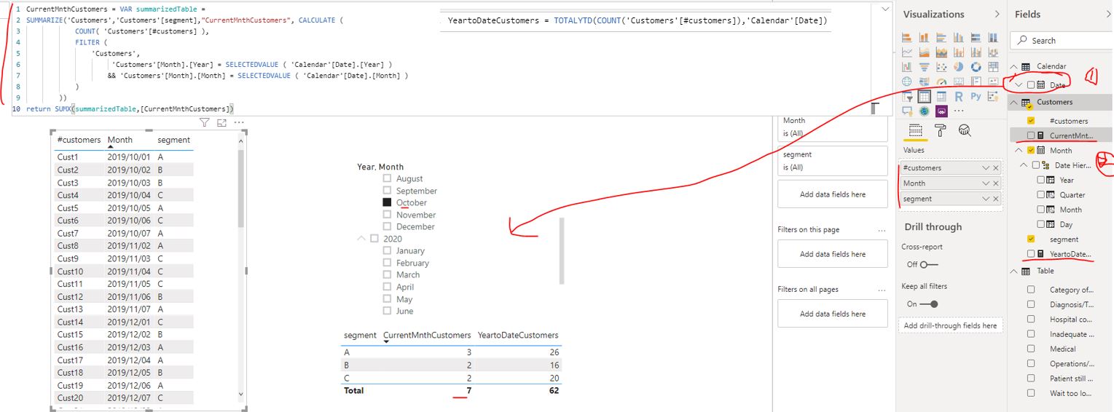Pick the treemap visualization

click(x=992, y=67)
